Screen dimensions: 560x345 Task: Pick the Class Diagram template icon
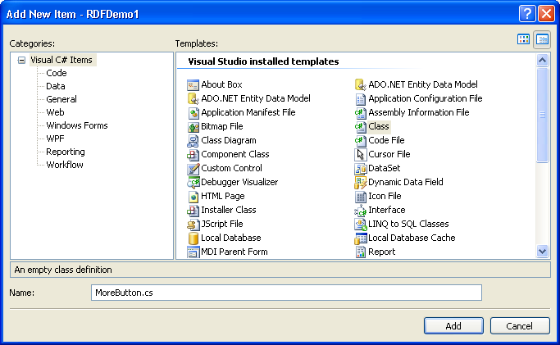(x=193, y=140)
